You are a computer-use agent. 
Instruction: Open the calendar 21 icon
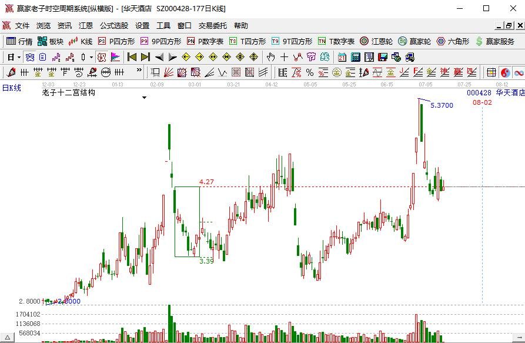pos(342,57)
